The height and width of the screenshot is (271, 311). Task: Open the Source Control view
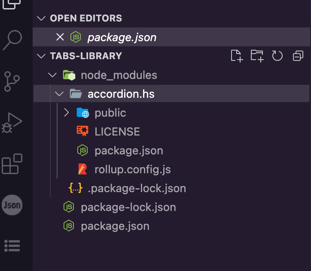point(12,81)
